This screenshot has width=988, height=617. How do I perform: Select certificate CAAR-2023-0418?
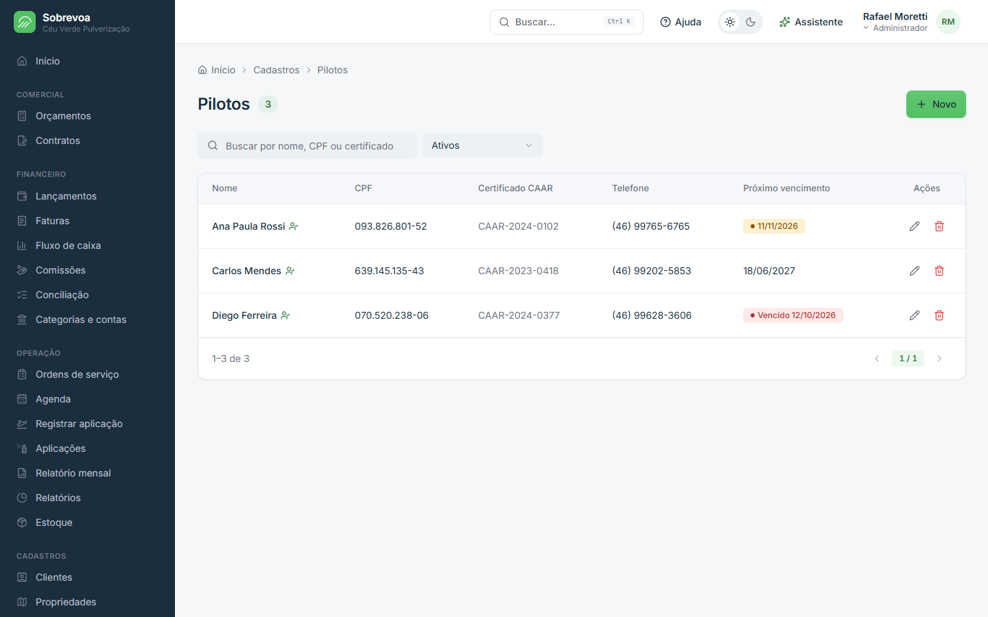tap(518, 271)
